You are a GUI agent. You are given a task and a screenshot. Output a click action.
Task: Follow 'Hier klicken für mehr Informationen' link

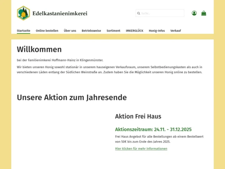tap(141, 148)
